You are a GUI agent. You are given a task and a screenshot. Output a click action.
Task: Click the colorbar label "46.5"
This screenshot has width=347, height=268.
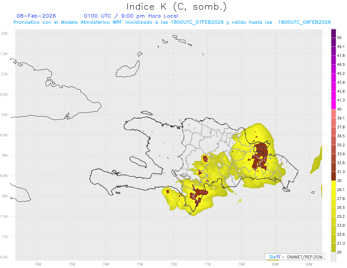coord(341,64)
